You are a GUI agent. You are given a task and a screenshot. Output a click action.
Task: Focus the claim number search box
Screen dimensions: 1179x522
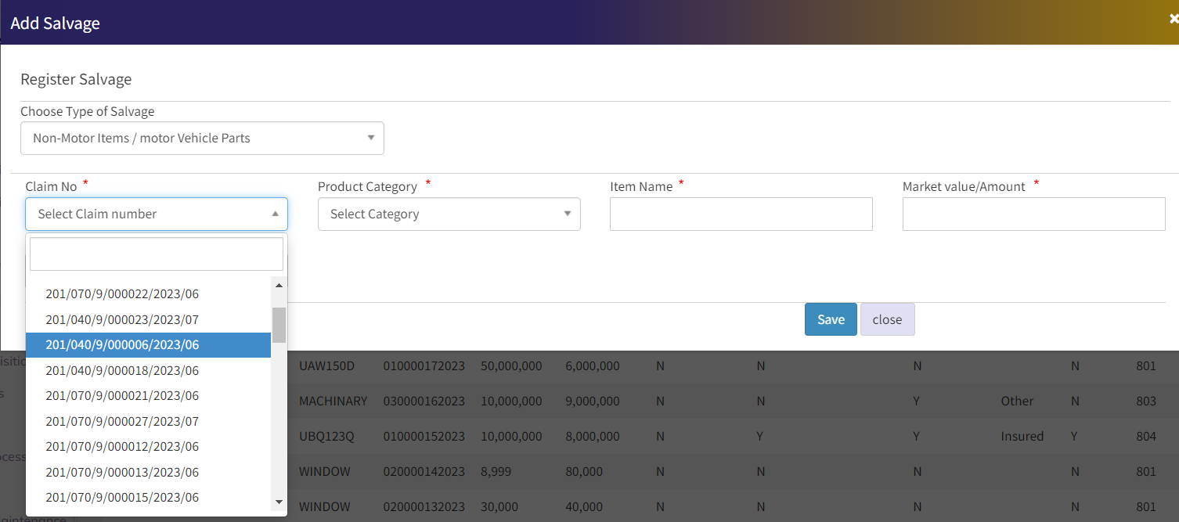click(157, 254)
